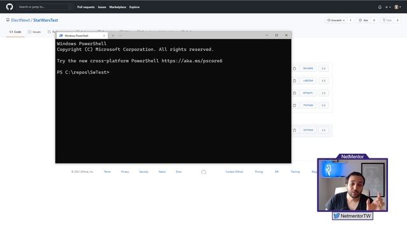Screen dimensions: 407x229
Task: Open the Docs footer link
Action: (x=179, y=172)
